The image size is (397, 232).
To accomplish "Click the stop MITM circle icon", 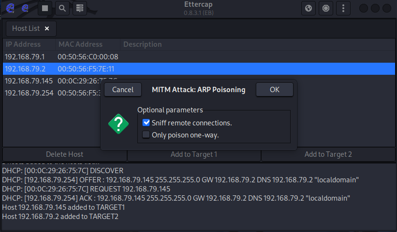I will coord(326,8).
